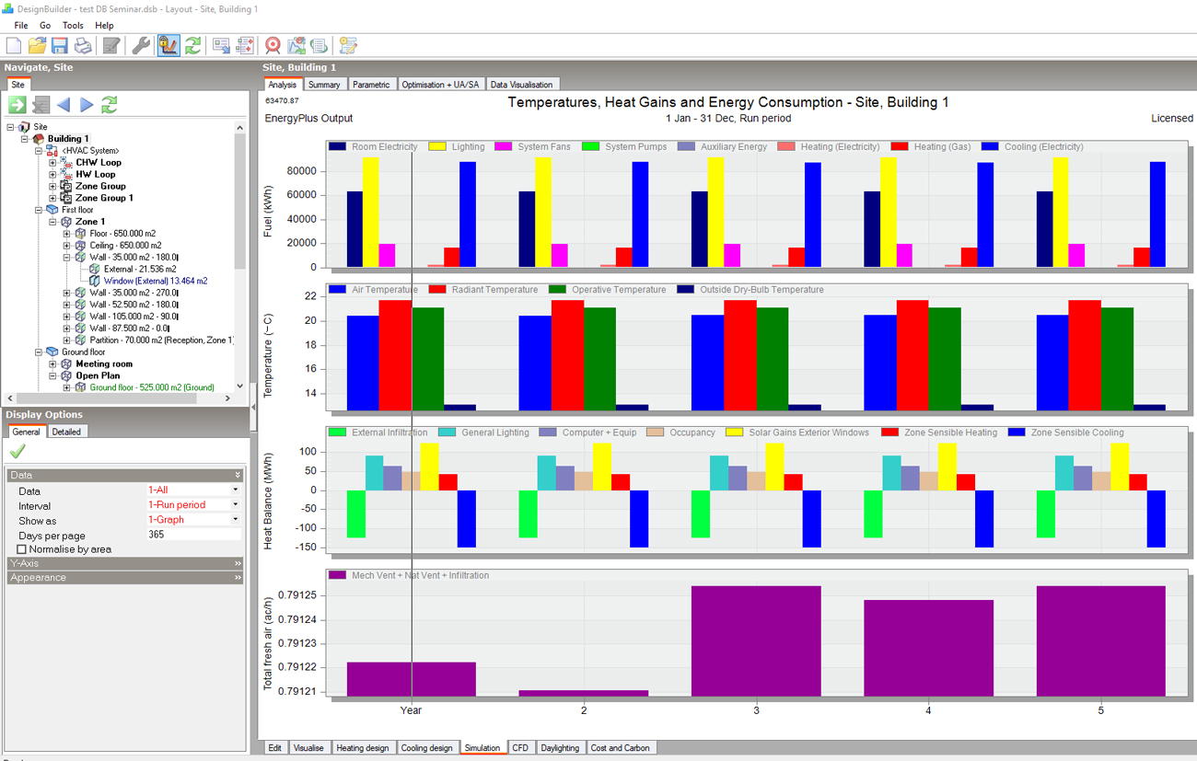Expand the Appearance options section

pos(125,578)
